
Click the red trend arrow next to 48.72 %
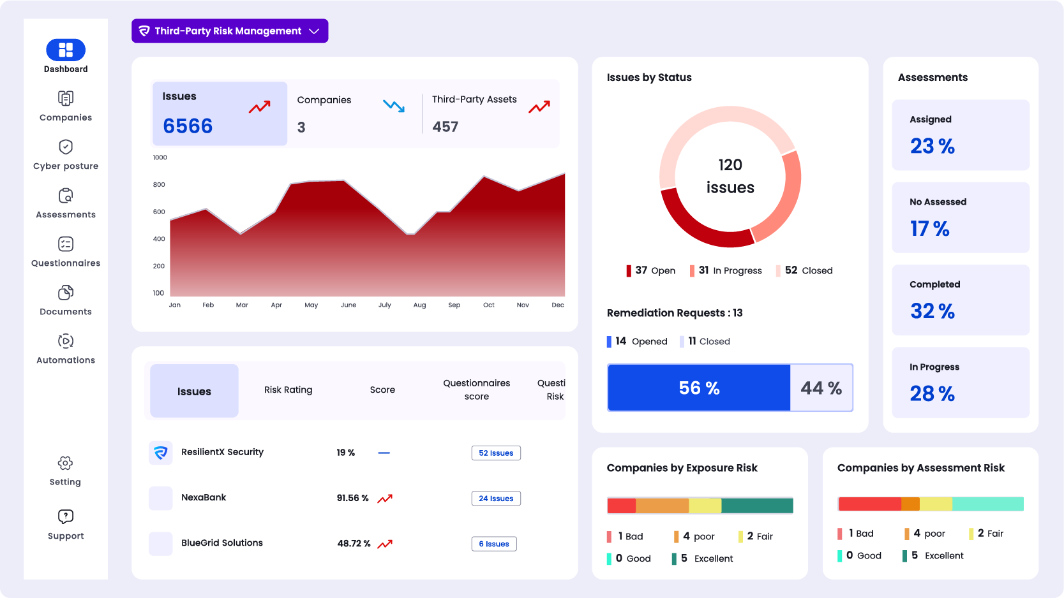(x=385, y=544)
